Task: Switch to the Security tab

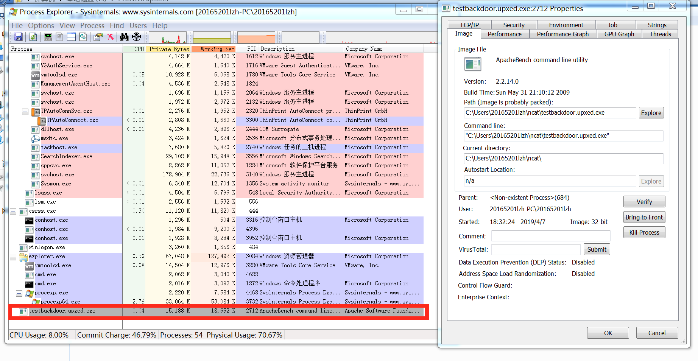Action: pos(514,25)
